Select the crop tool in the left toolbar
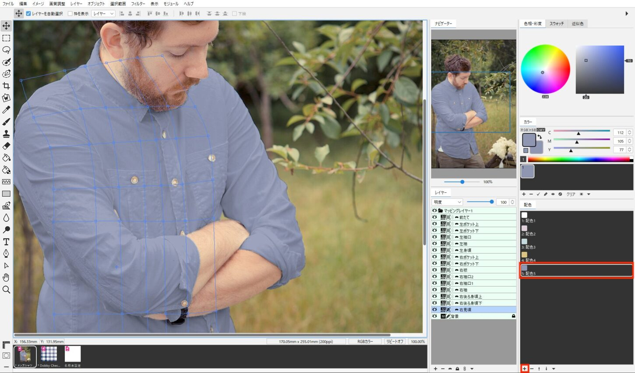 click(x=6, y=86)
